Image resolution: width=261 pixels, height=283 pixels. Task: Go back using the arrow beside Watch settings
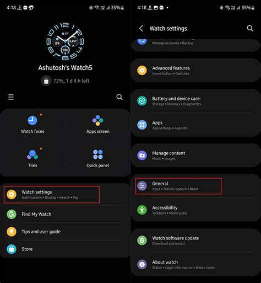[141, 28]
